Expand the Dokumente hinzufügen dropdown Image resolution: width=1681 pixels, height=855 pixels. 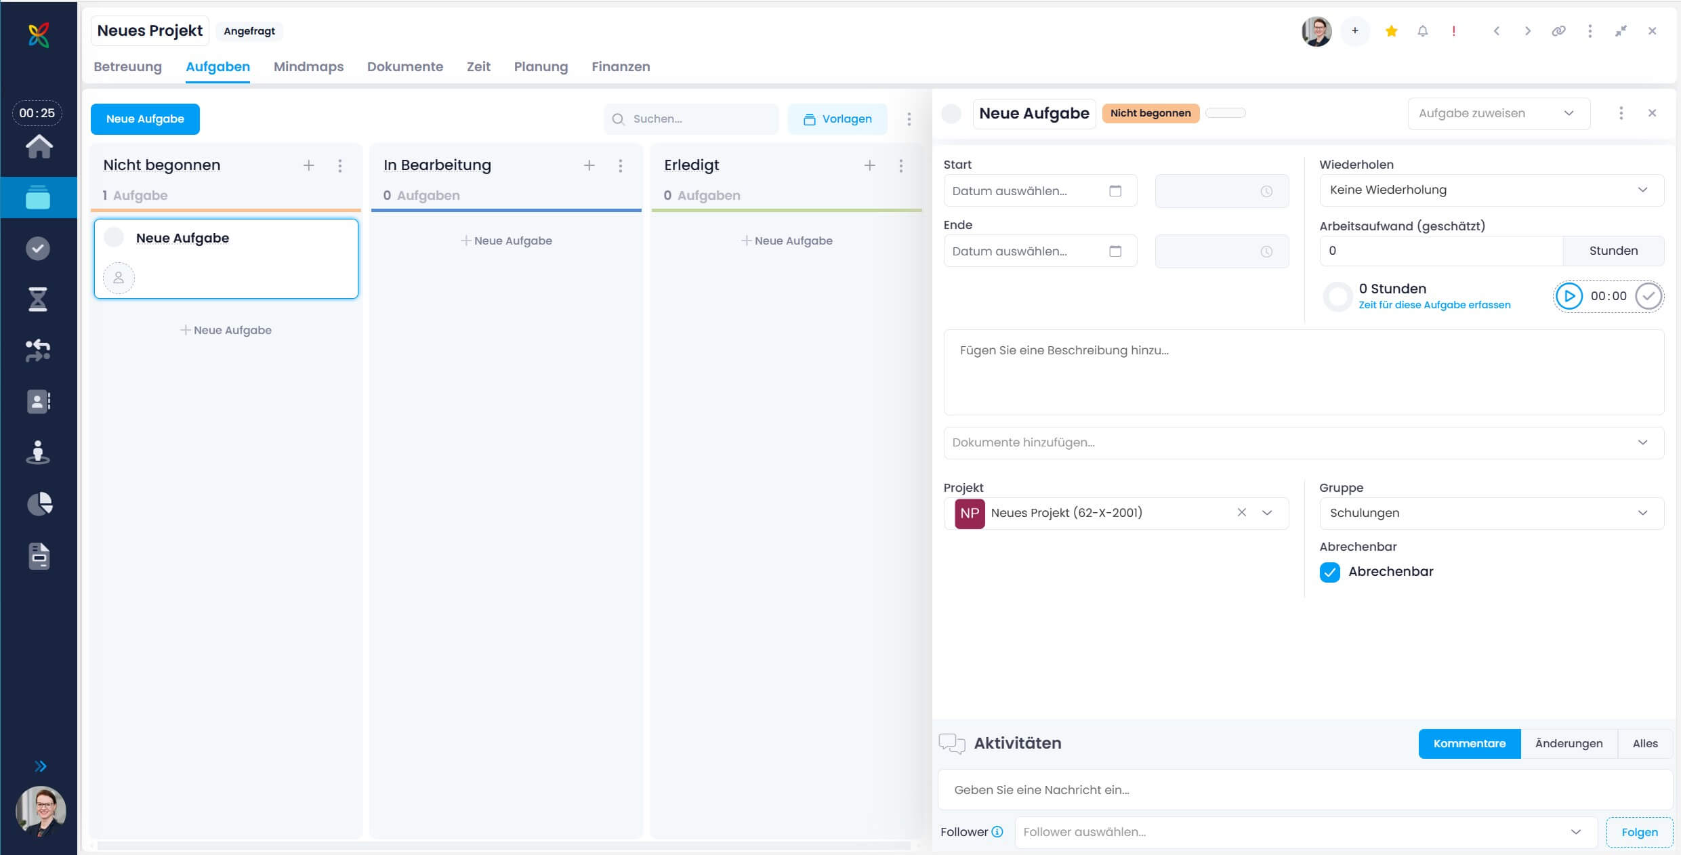click(1304, 443)
